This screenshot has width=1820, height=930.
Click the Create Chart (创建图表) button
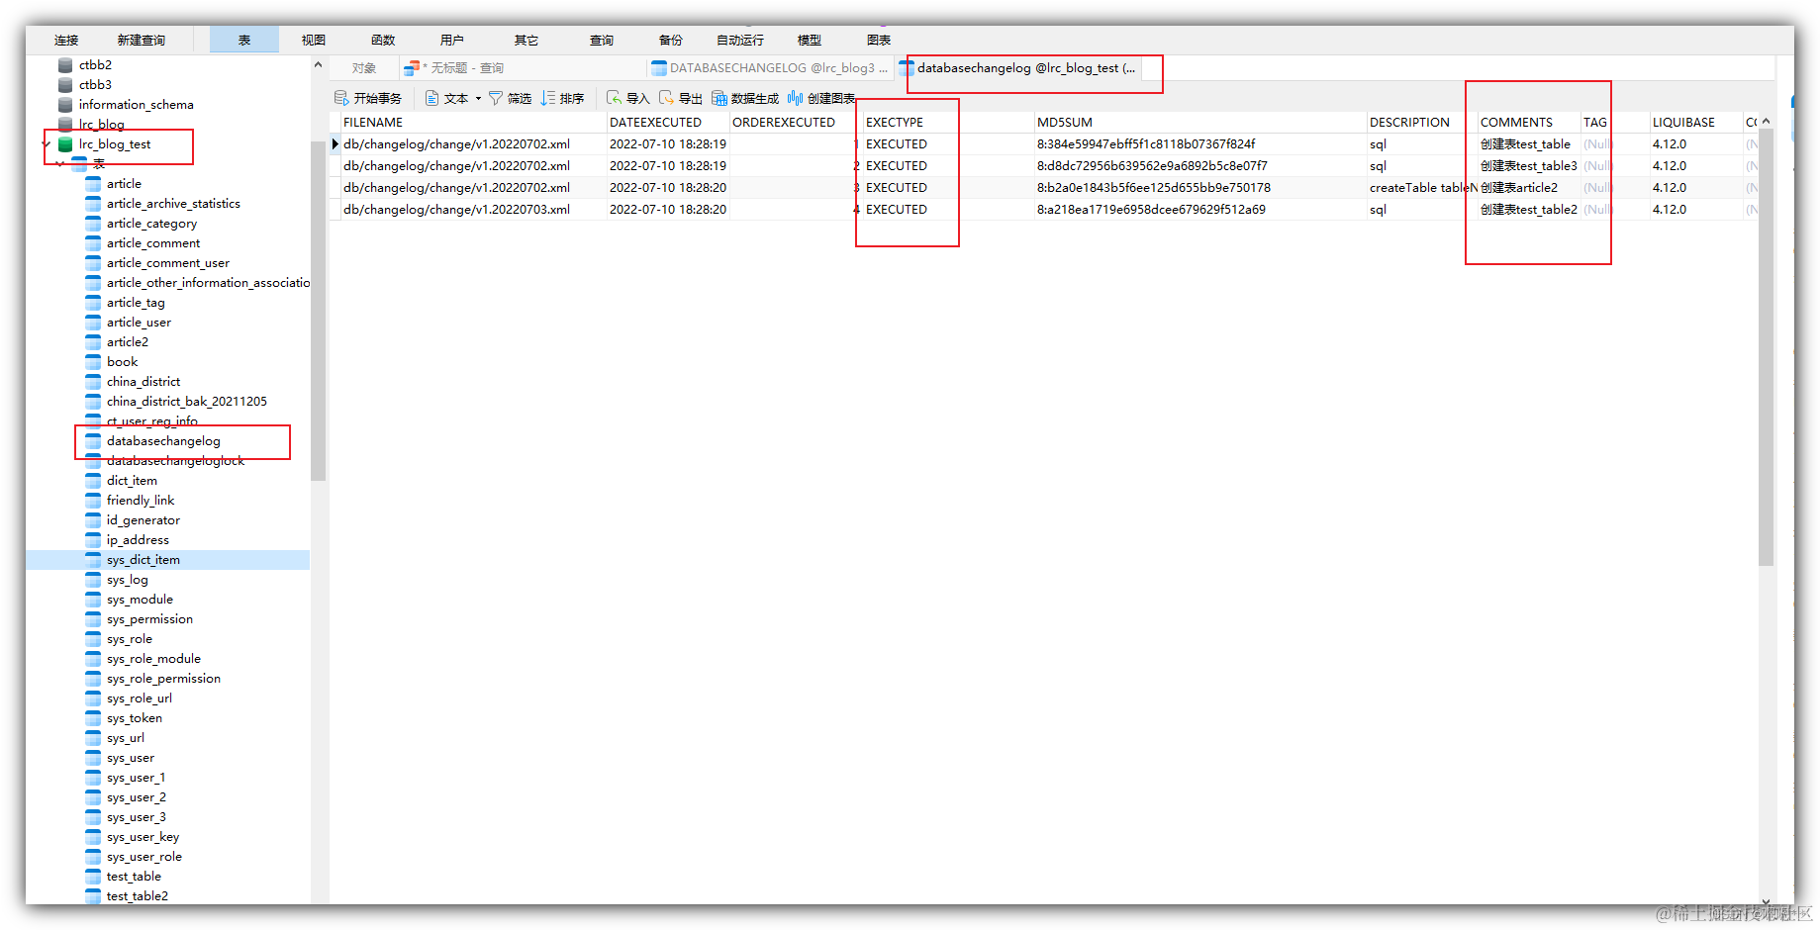tap(821, 98)
